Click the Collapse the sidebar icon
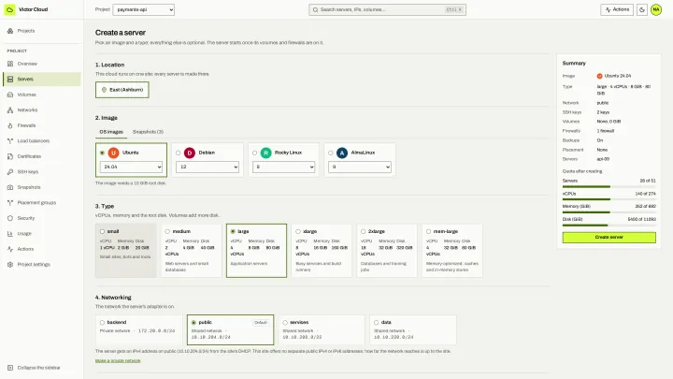The width and height of the screenshot is (673, 379). click(10, 368)
